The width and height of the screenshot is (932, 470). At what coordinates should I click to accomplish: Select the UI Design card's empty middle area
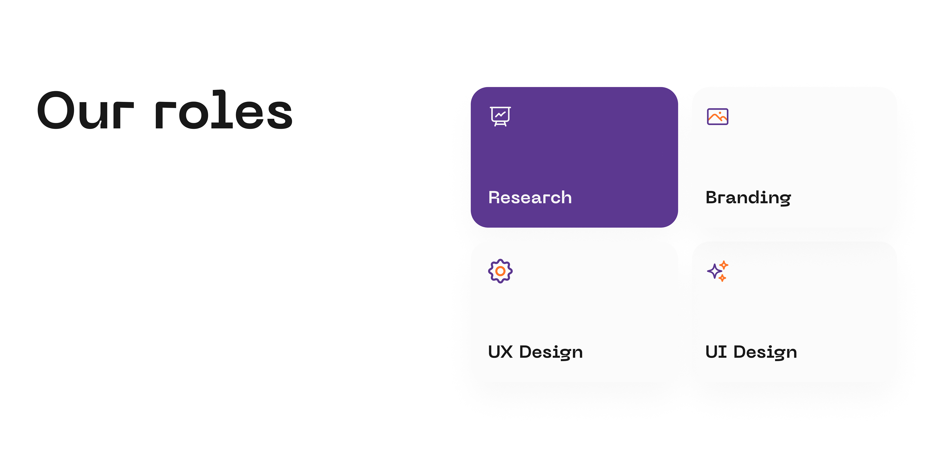coord(794,311)
